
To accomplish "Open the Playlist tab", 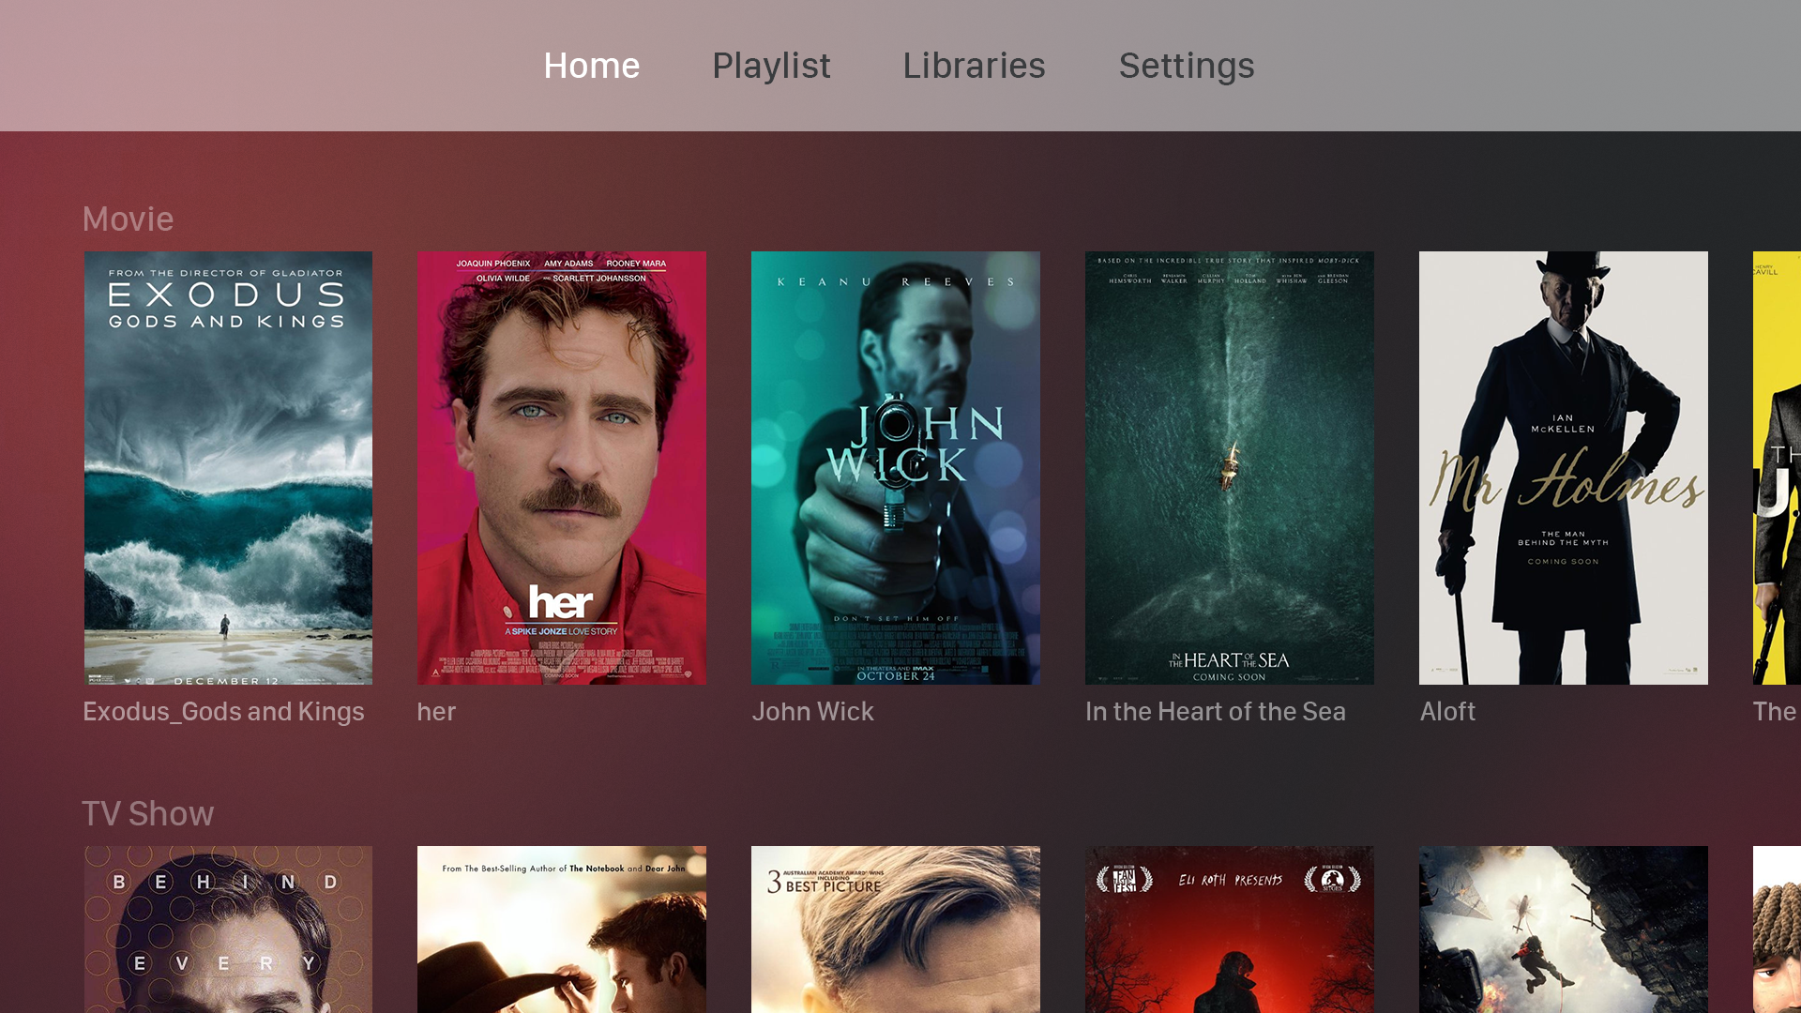I will pyautogui.click(x=771, y=66).
